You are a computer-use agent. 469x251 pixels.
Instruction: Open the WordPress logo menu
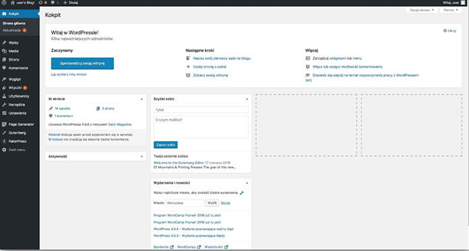coord(4,3)
